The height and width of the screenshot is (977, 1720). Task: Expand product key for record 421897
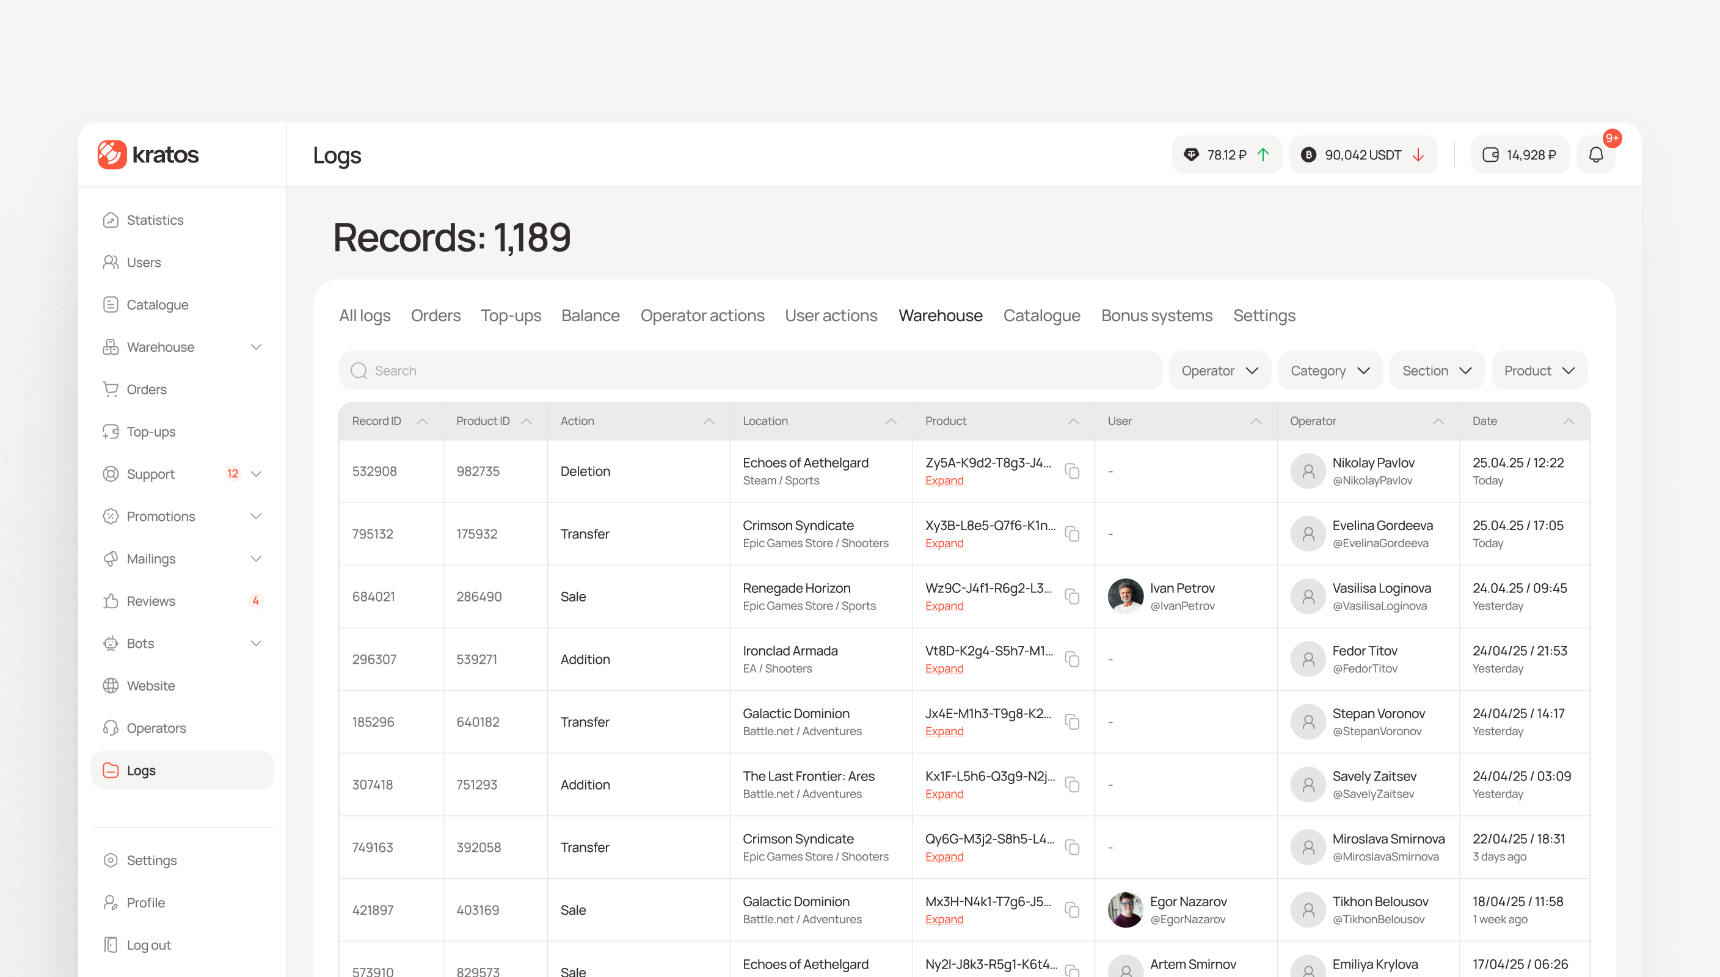coord(944,919)
